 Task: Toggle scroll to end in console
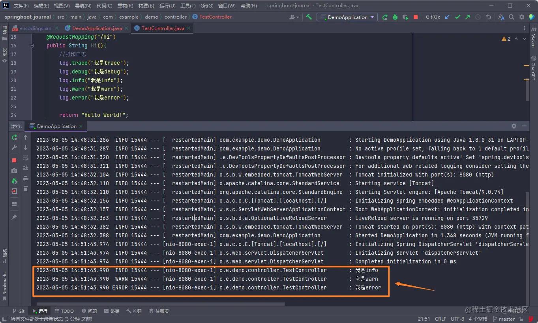pyautogui.click(x=26, y=168)
